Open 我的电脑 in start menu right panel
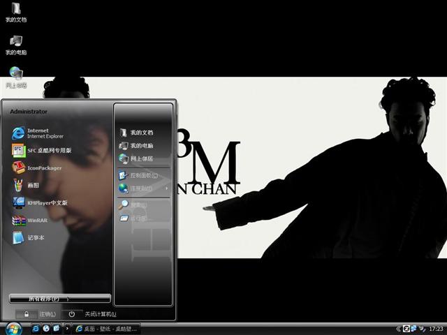 coord(136,146)
